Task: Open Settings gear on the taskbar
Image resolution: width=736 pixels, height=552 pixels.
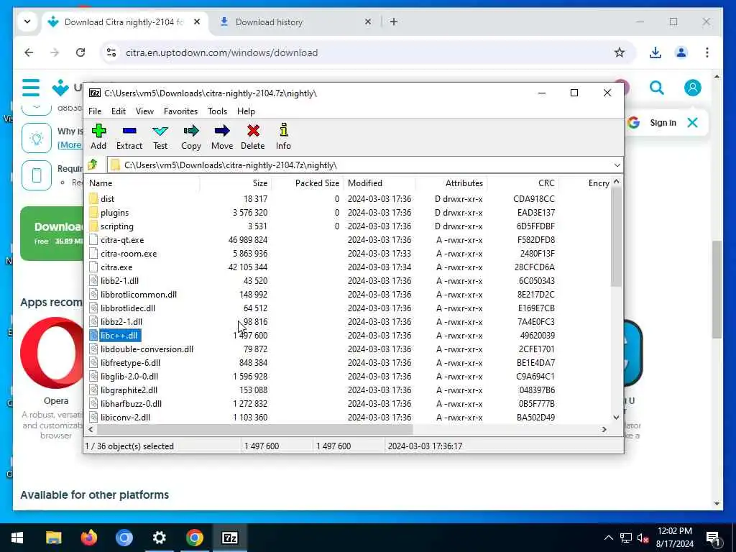Action: click(159, 538)
